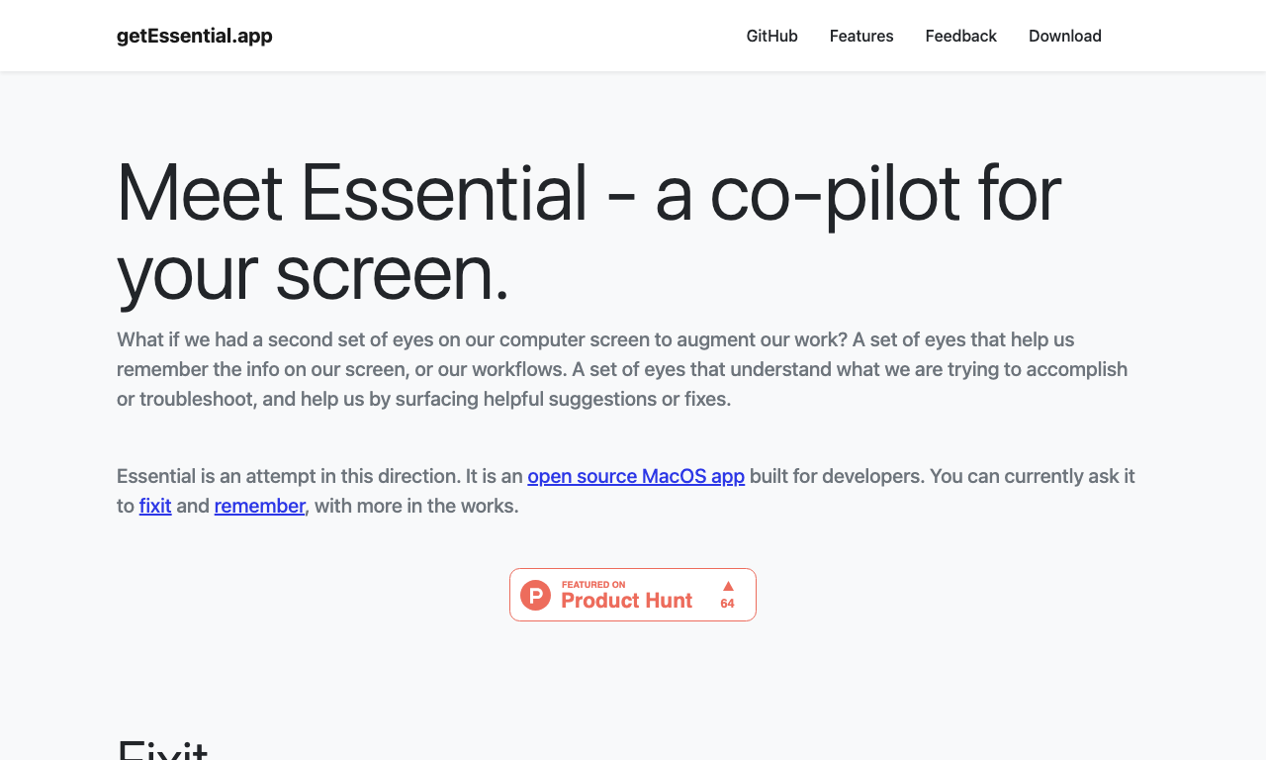The height and width of the screenshot is (760, 1266).
Task: Click the Product Hunt circular P logo
Action: [535, 595]
